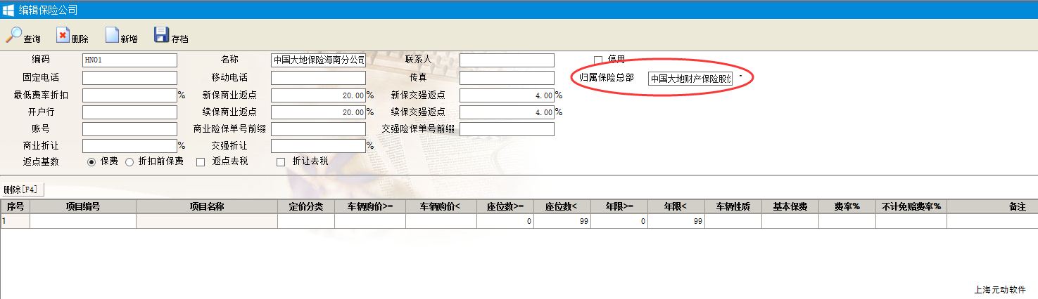The image size is (1038, 299).
Task: Click the 项目编号 column header
Action: (82, 206)
